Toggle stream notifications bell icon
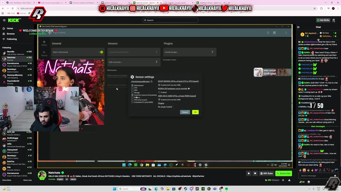 (x=249, y=173)
